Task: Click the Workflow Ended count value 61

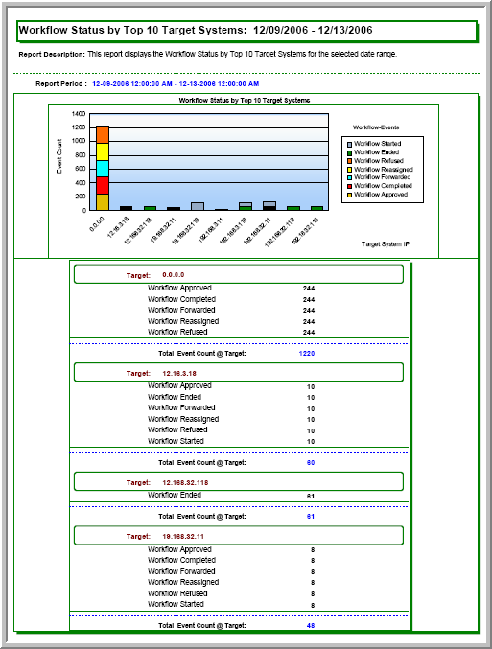Action: coord(311,496)
